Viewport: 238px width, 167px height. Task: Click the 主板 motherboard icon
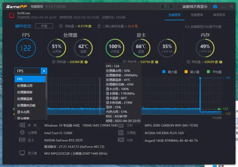[121, 125]
